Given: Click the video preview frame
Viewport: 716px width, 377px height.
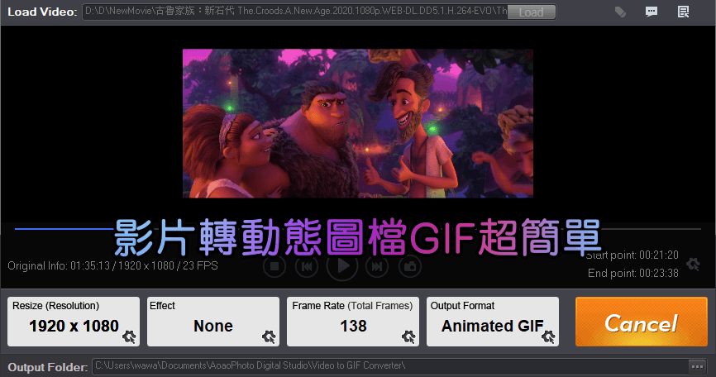Looking at the screenshot, I should click(x=357, y=123).
